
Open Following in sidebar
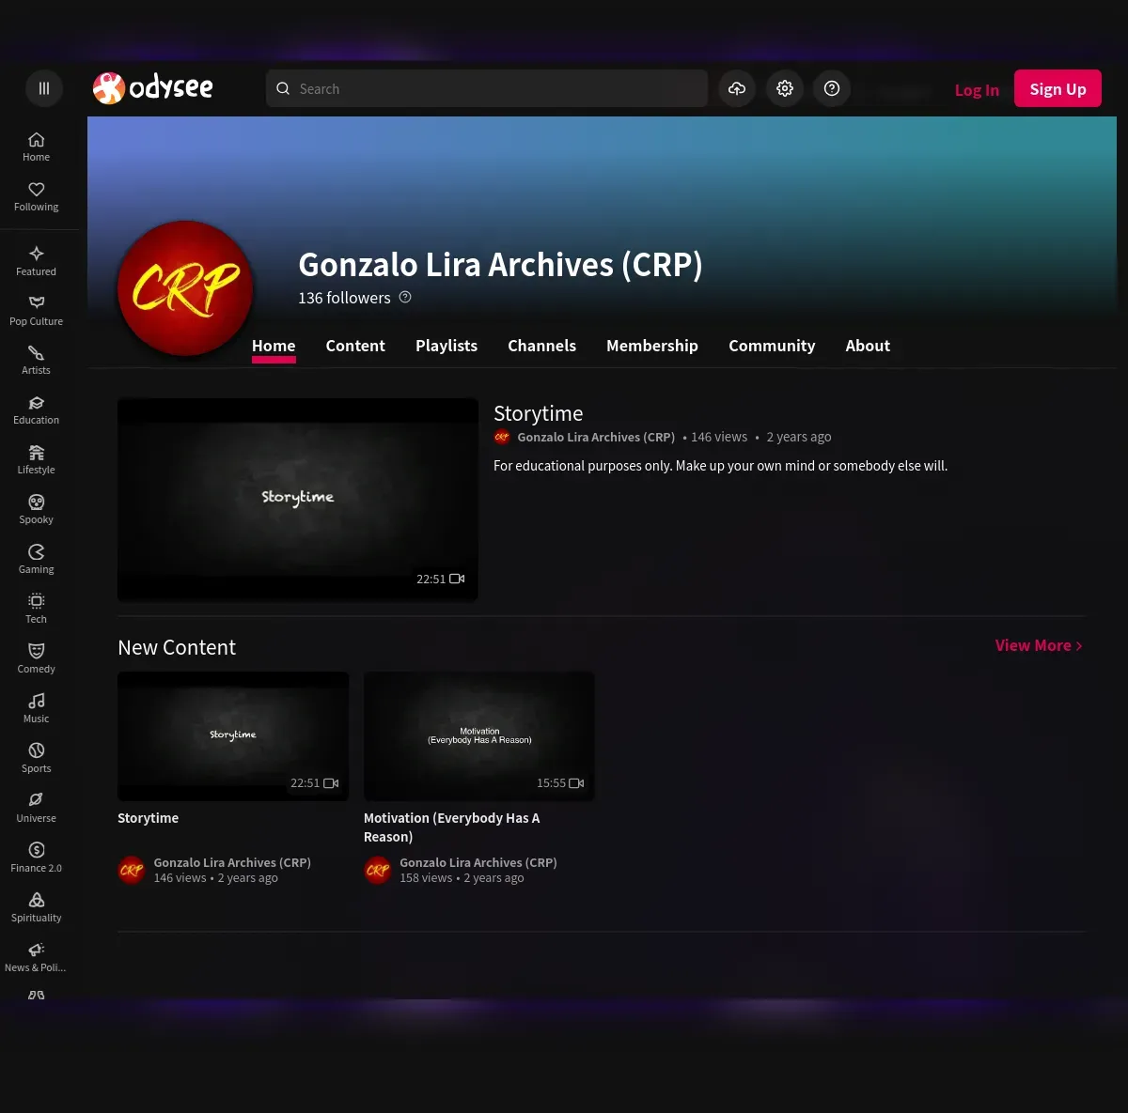37,196
